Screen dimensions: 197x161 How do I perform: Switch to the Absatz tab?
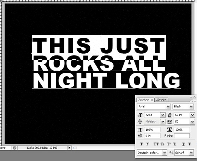161,100
